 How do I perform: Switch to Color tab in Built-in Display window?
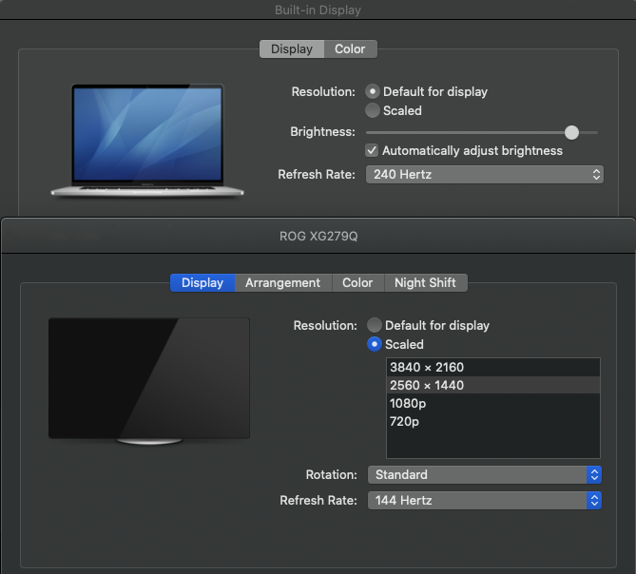click(x=350, y=49)
